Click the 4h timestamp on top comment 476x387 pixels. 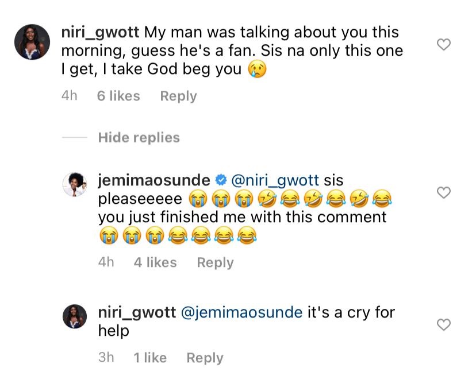click(69, 96)
